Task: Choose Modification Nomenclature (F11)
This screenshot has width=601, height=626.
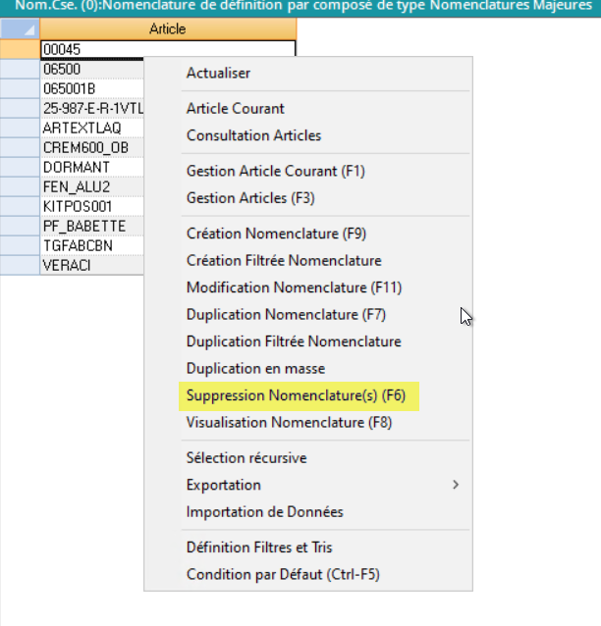Action: coord(294,287)
